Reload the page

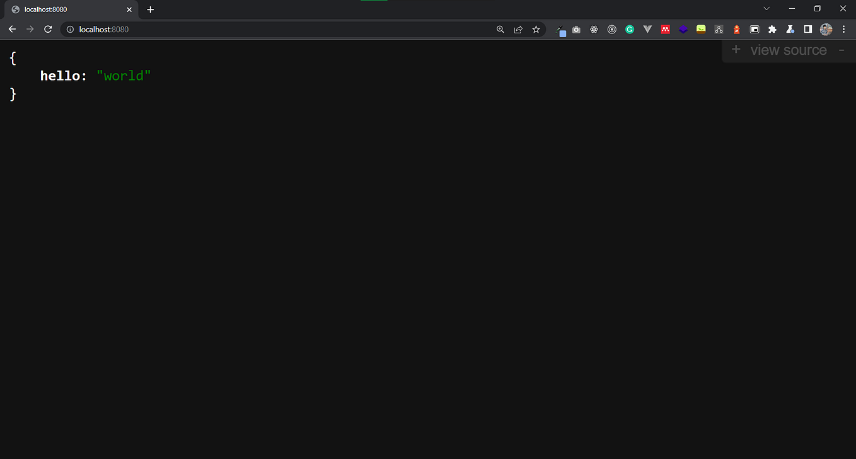(48, 29)
